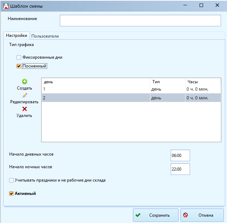Uncheck the Активный checkbox
Viewport: 227px width, 223px height.
coord(12,193)
